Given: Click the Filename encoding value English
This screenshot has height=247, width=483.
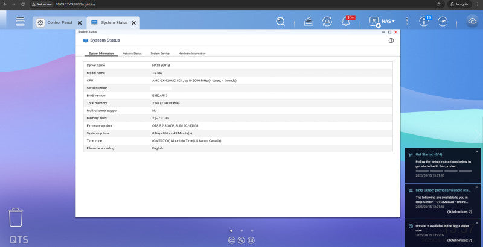Looking at the screenshot, I should pyautogui.click(x=158, y=148).
